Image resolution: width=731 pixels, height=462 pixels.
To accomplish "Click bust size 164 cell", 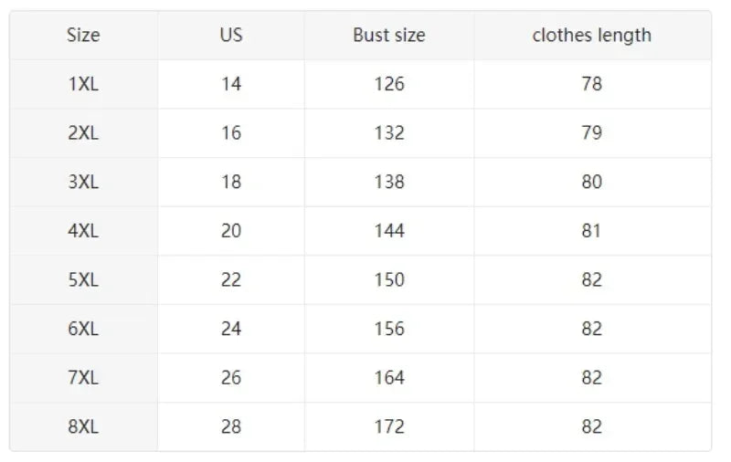I will click(389, 377).
